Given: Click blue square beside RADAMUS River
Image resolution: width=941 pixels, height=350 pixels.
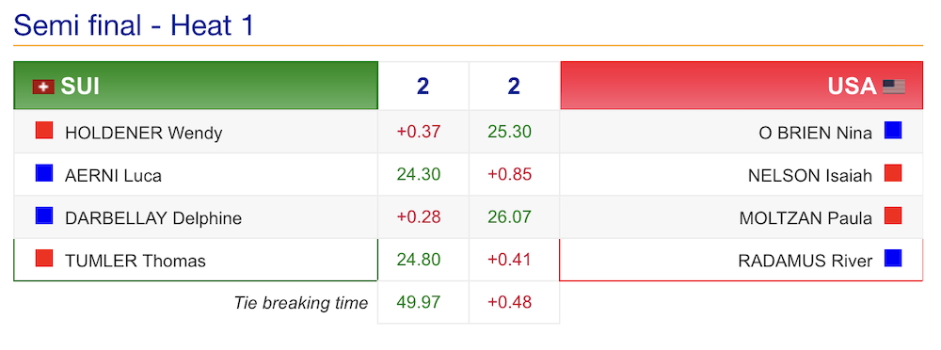Looking at the screenshot, I should coord(893,258).
